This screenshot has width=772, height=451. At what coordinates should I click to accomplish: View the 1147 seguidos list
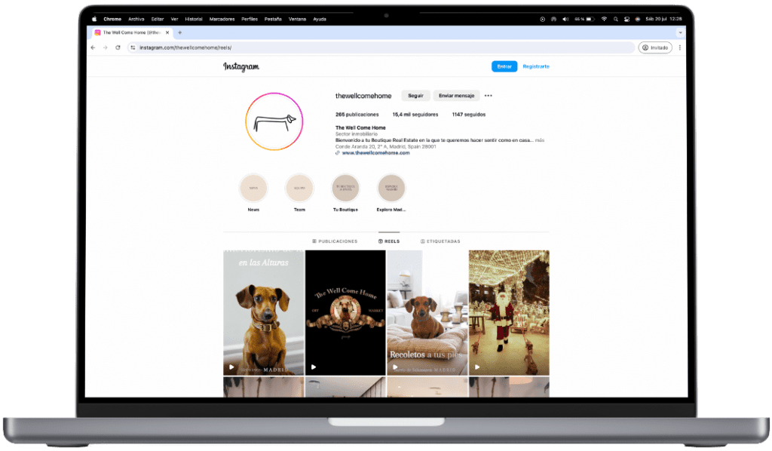point(469,115)
